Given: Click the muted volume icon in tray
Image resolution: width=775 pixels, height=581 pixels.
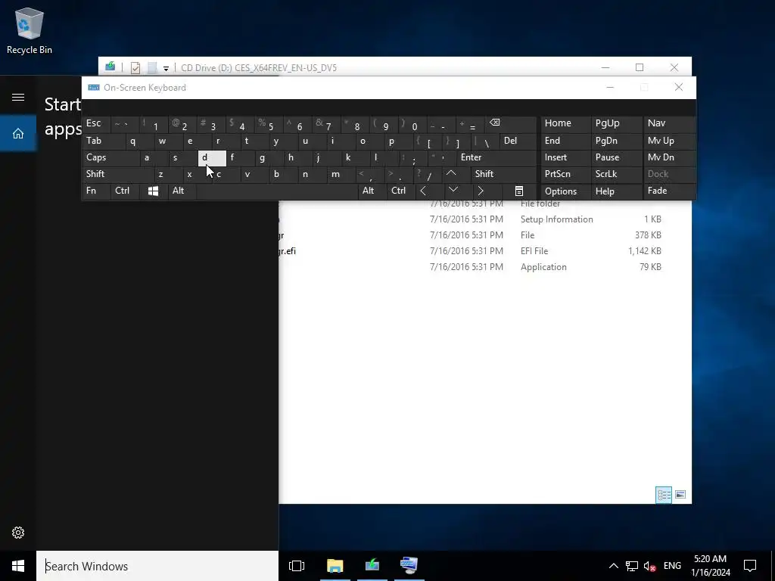Looking at the screenshot, I should tap(649, 566).
